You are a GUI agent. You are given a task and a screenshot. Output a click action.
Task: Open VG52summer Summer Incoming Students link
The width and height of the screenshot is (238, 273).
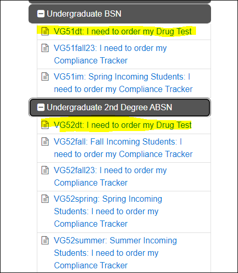(115, 253)
